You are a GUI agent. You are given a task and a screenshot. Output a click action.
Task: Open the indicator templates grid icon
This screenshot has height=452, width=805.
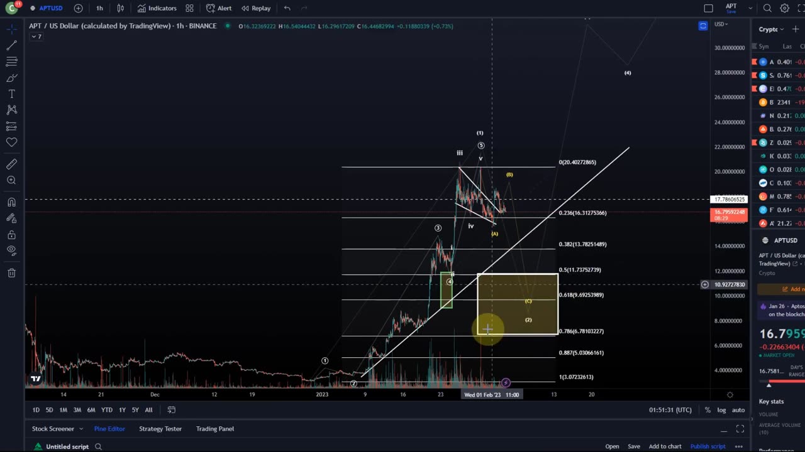point(189,8)
